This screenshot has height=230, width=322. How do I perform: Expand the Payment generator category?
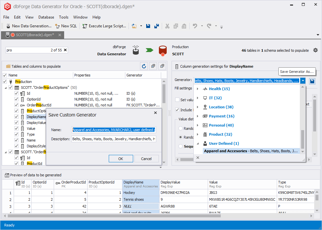click(198, 116)
